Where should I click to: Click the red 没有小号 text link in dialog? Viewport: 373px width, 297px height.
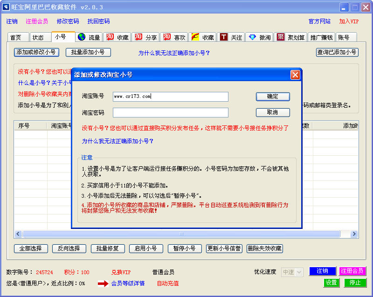185,128
